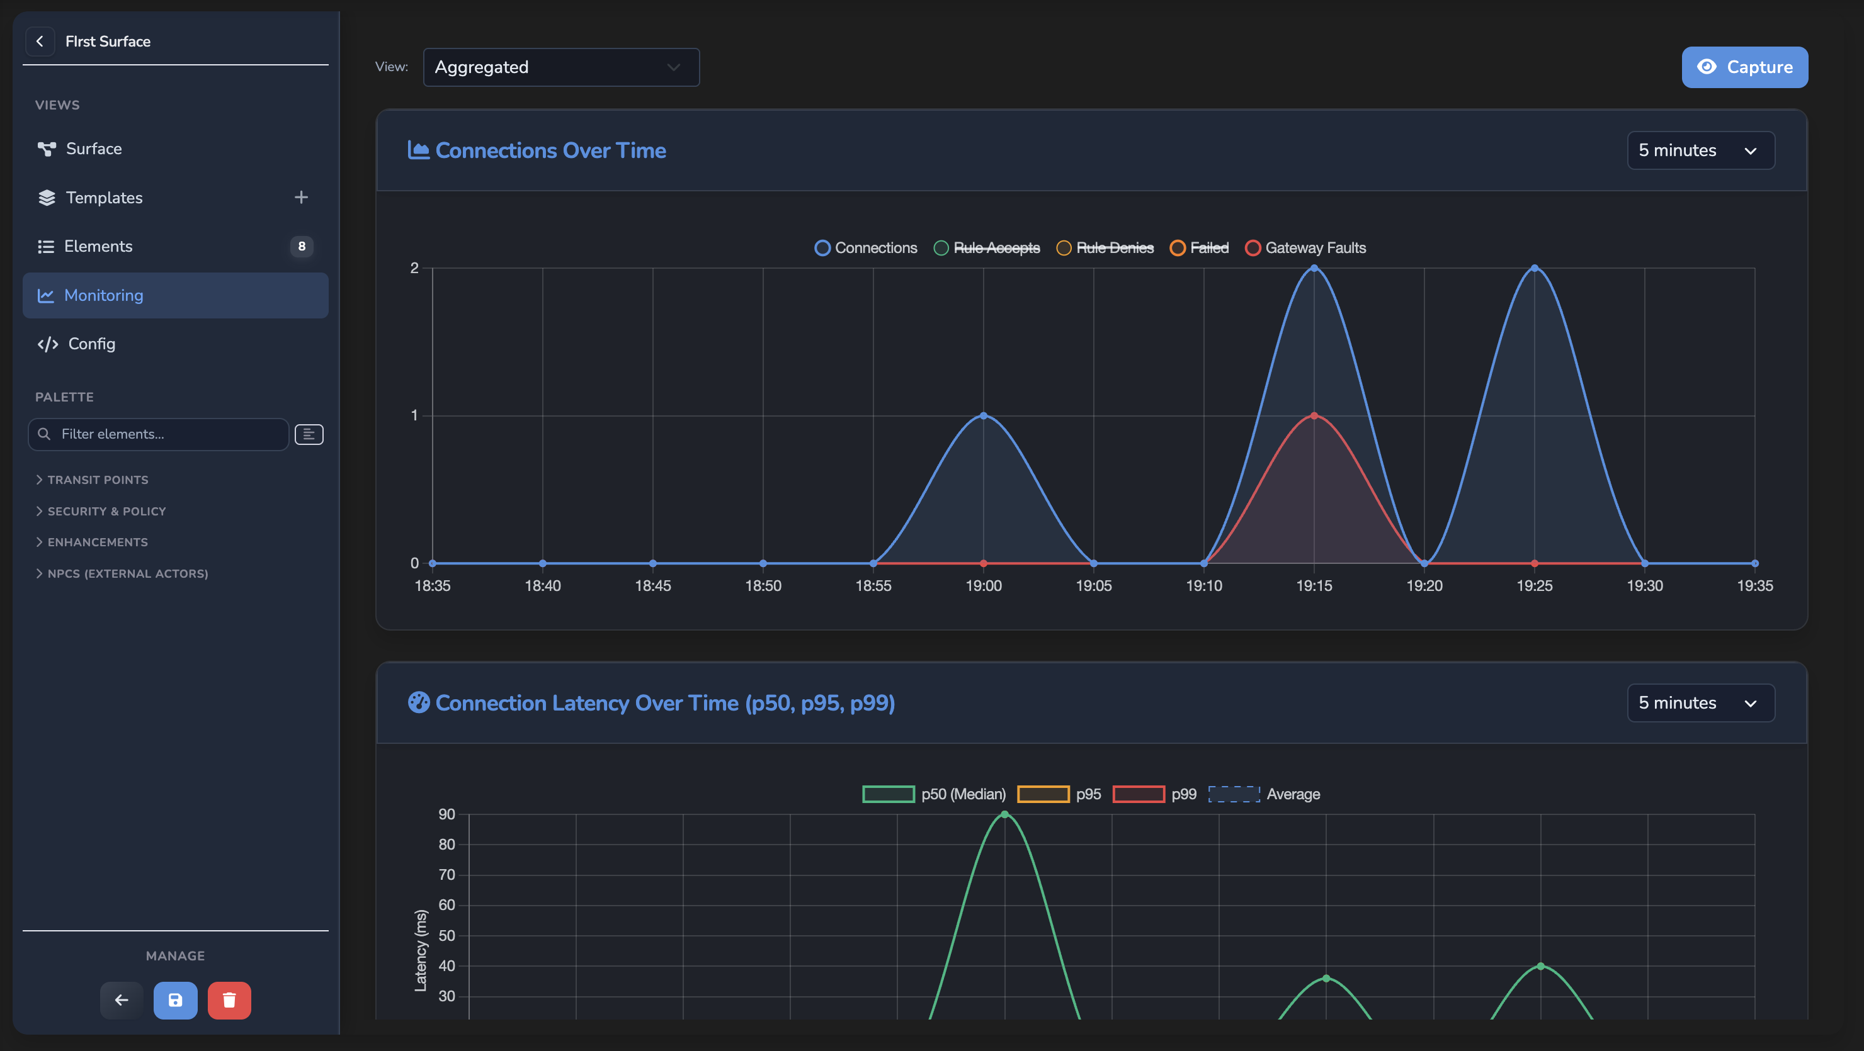
Task: Expand the Enhancements palette group
Action: pyautogui.click(x=92, y=542)
